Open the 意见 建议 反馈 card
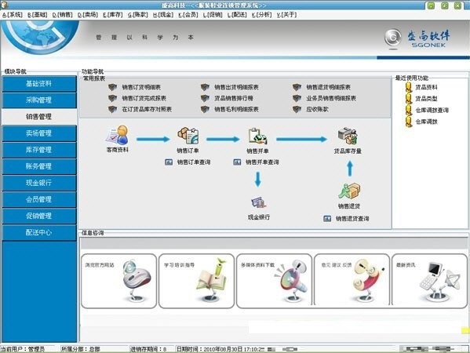This screenshot has height=353, width=470. point(352,281)
